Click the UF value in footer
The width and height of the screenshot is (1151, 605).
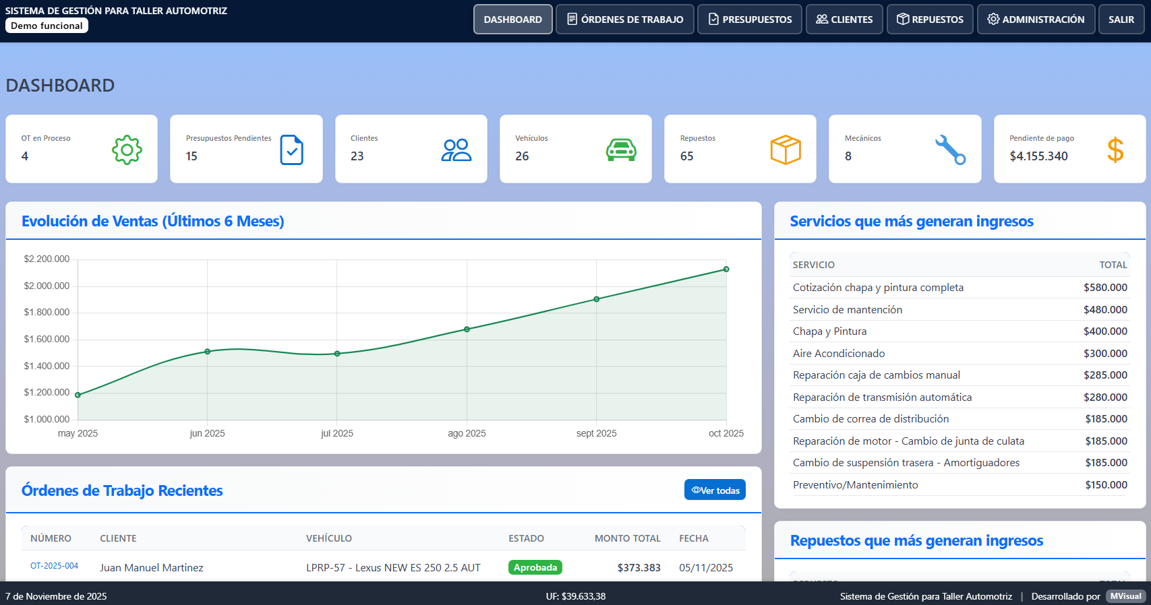[576, 596]
